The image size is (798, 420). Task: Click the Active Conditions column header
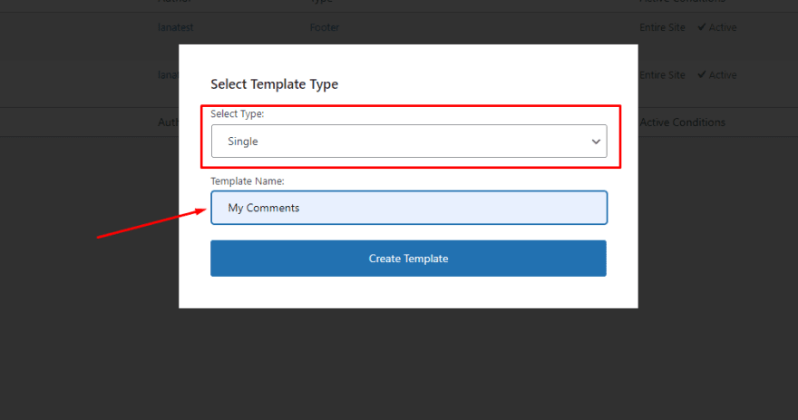[682, 122]
